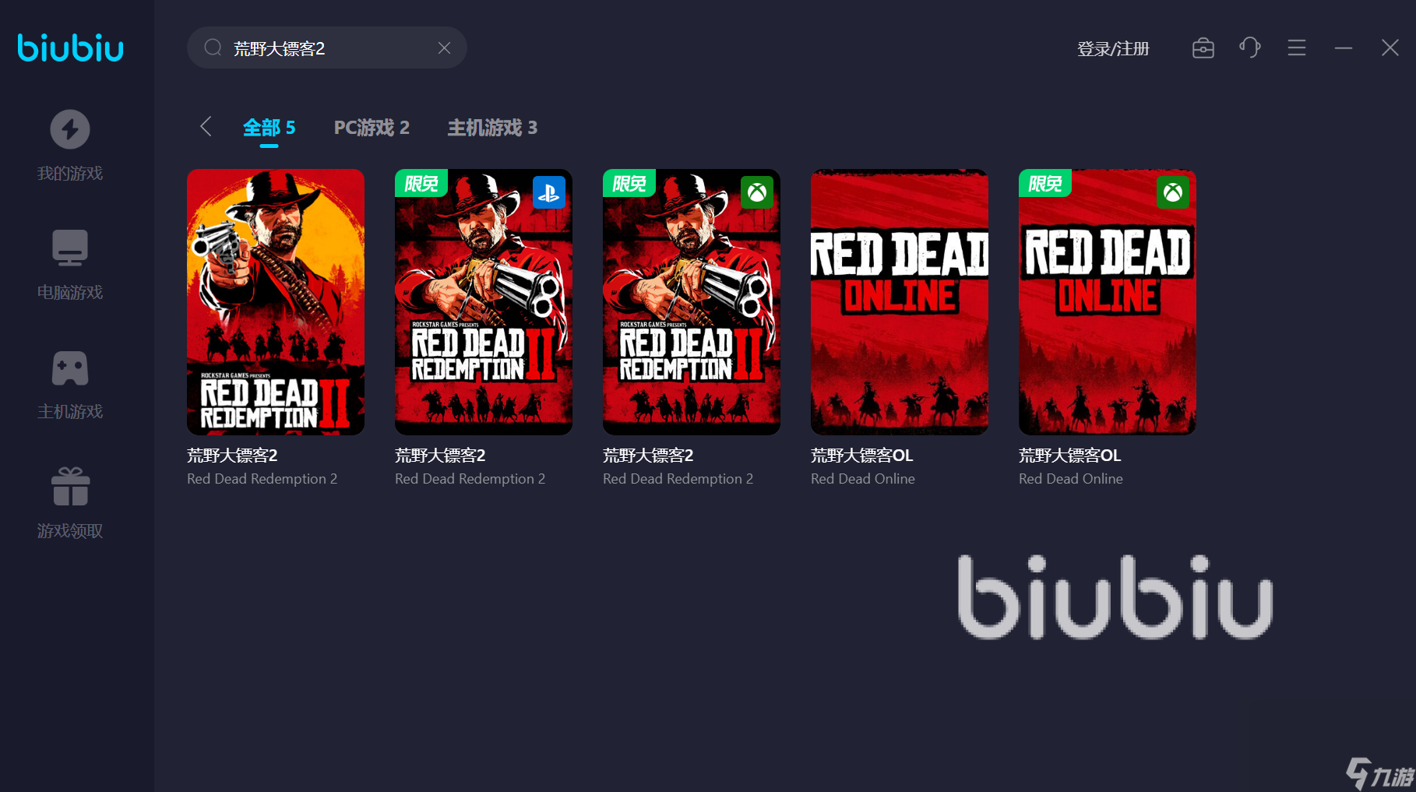
Task: Open the PlayStation Red Dead Redemption 2 cover
Action: point(484,302)
